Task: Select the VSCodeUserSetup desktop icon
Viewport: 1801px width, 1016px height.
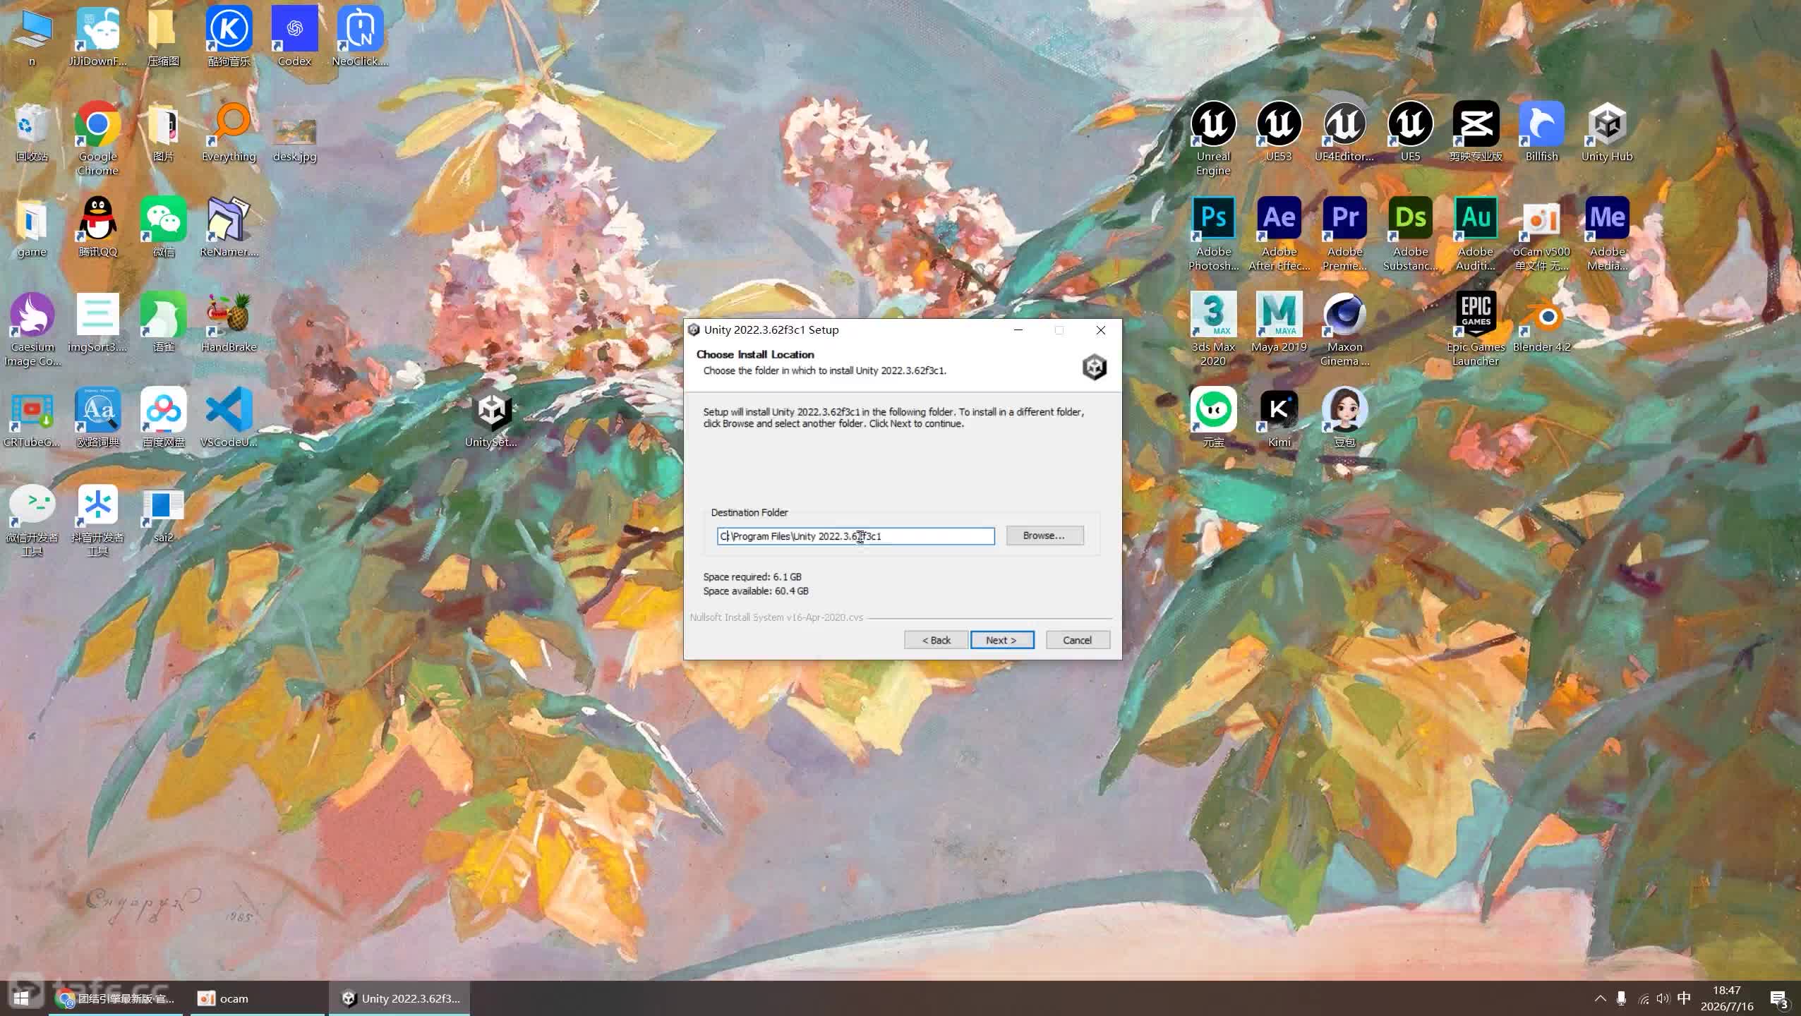Action: [x=229, y=419]
